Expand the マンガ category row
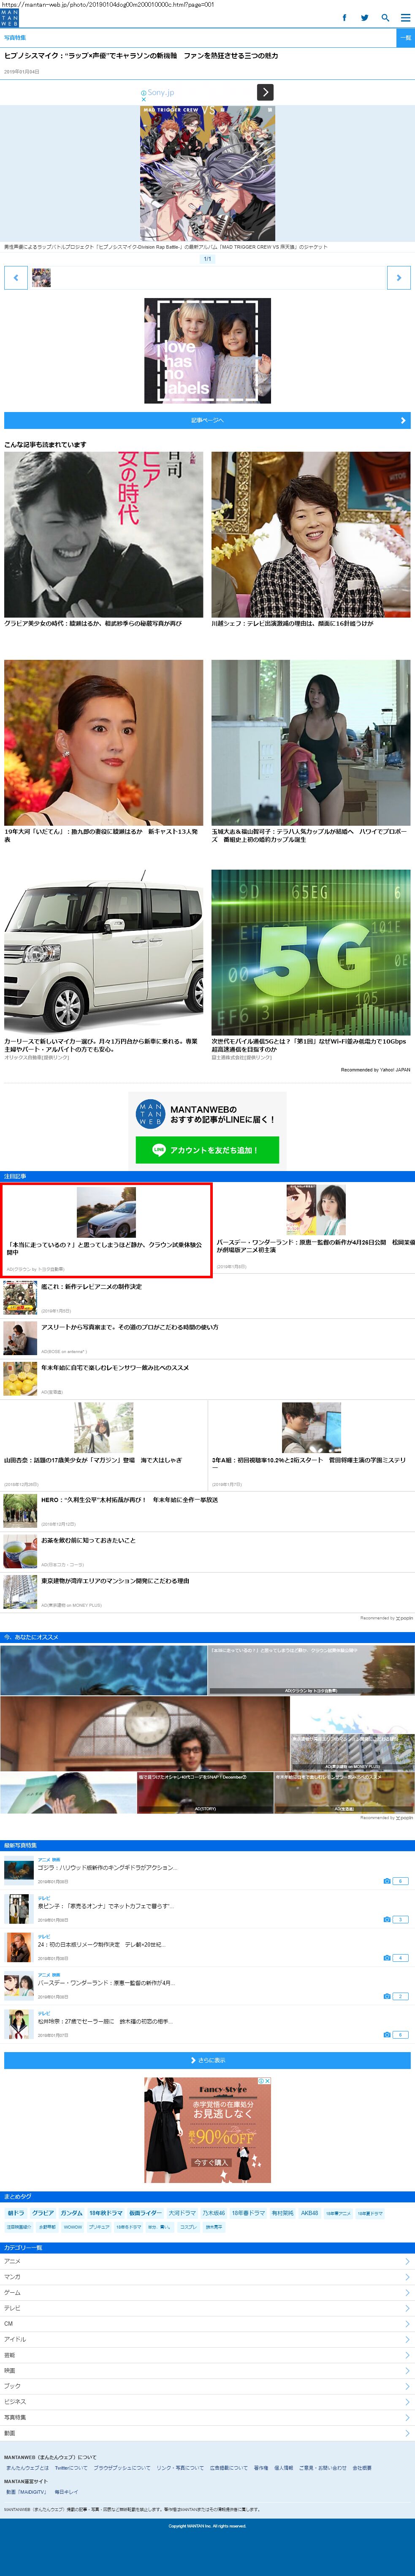Screen dimensions: 415x2576 207,2277
